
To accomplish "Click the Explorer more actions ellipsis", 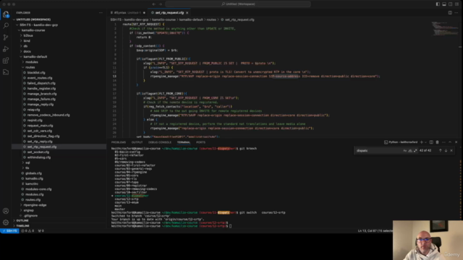I will (x=101, y=13).
